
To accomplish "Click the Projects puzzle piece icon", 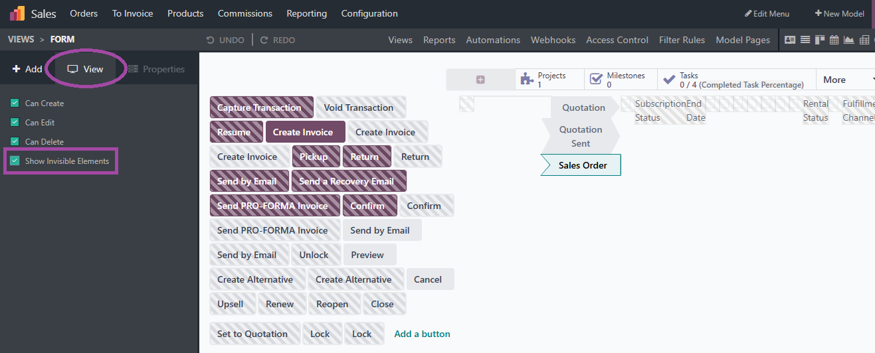I will coord(527,80).
